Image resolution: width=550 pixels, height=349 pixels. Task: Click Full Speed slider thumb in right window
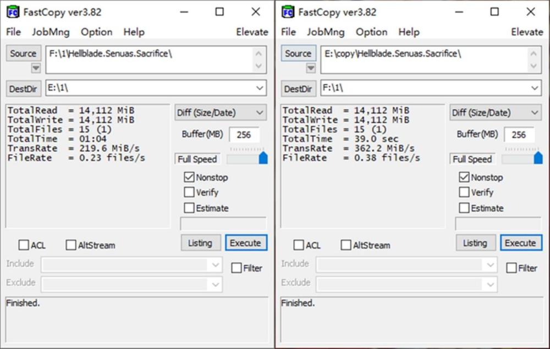(538, 158)
